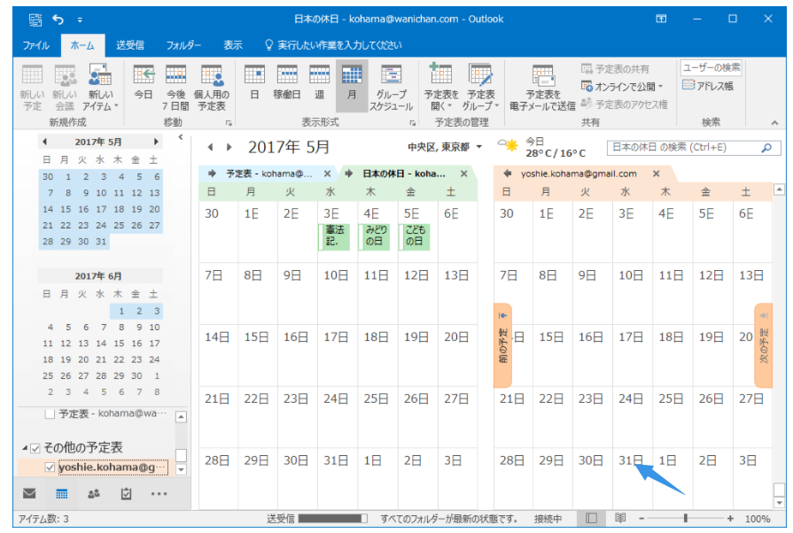
Task: Collapse the ribbon with the chevron
Action: (x=774, y=123)
